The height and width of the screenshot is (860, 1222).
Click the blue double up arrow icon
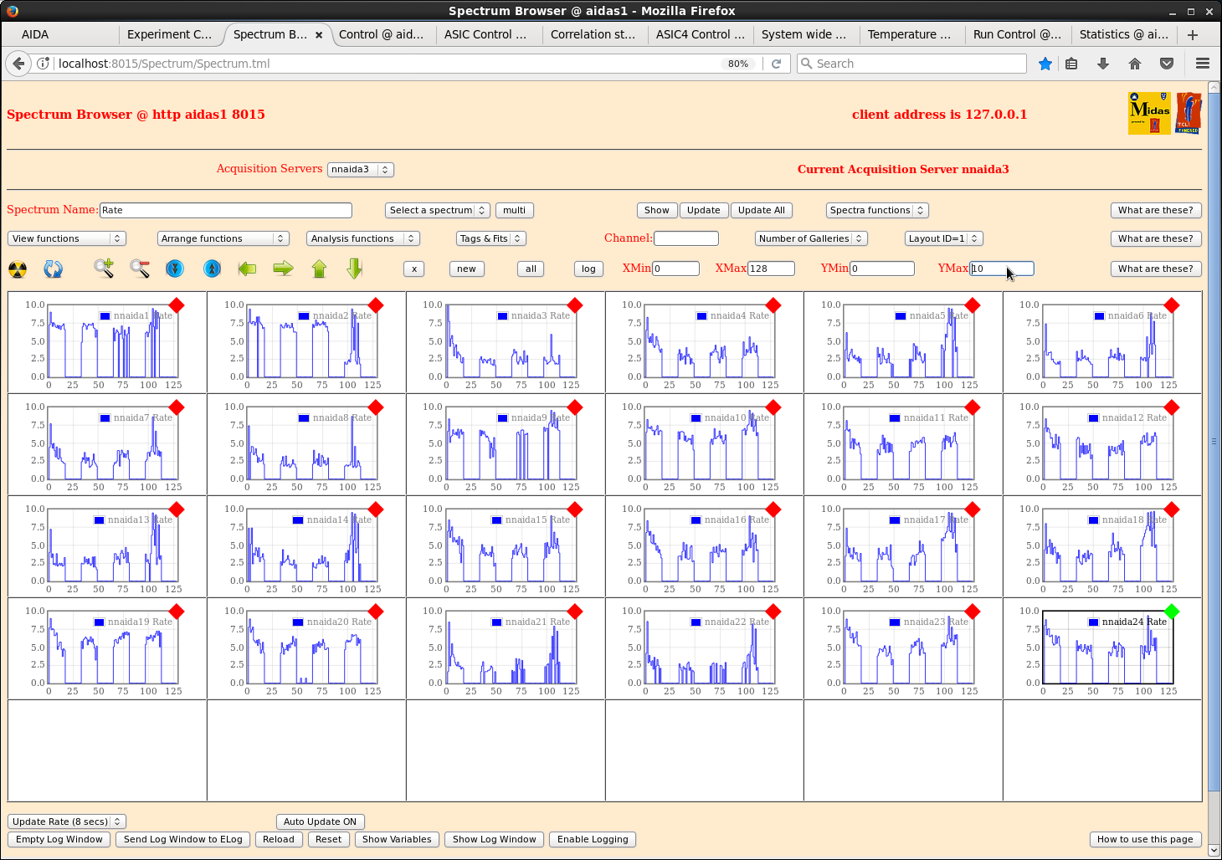tap(213, 269)
